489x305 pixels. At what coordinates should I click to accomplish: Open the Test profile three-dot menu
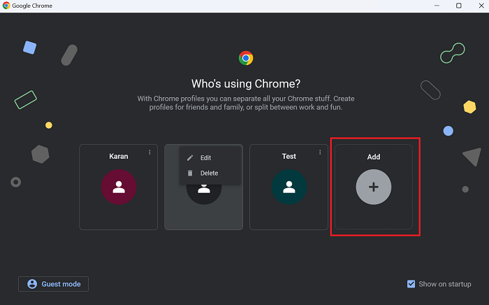pos(320,152)
